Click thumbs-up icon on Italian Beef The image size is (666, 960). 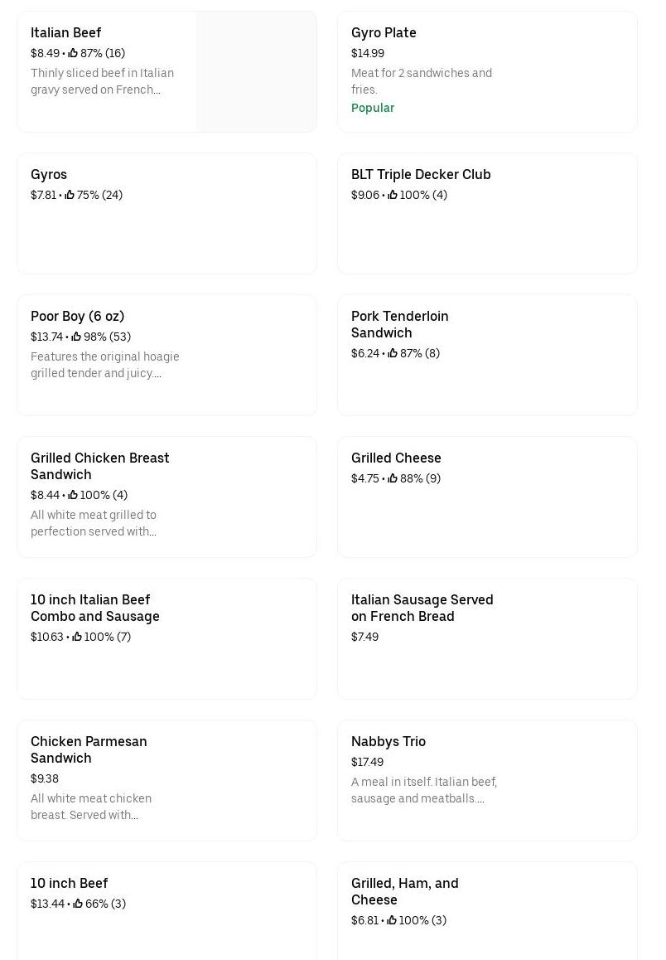[x=73, y=53]
